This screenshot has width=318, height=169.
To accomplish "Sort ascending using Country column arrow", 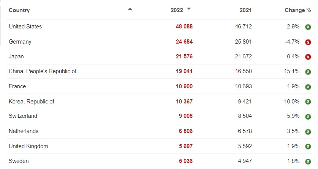I will click(x=130, y=9).
